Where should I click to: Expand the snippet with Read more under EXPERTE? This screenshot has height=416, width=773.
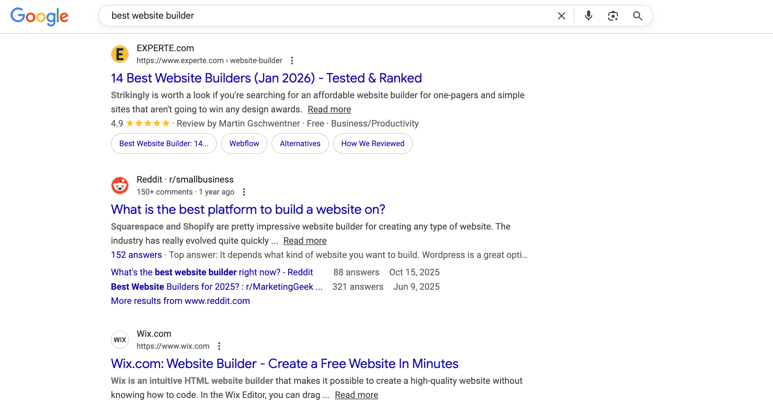tap(329, 109)
